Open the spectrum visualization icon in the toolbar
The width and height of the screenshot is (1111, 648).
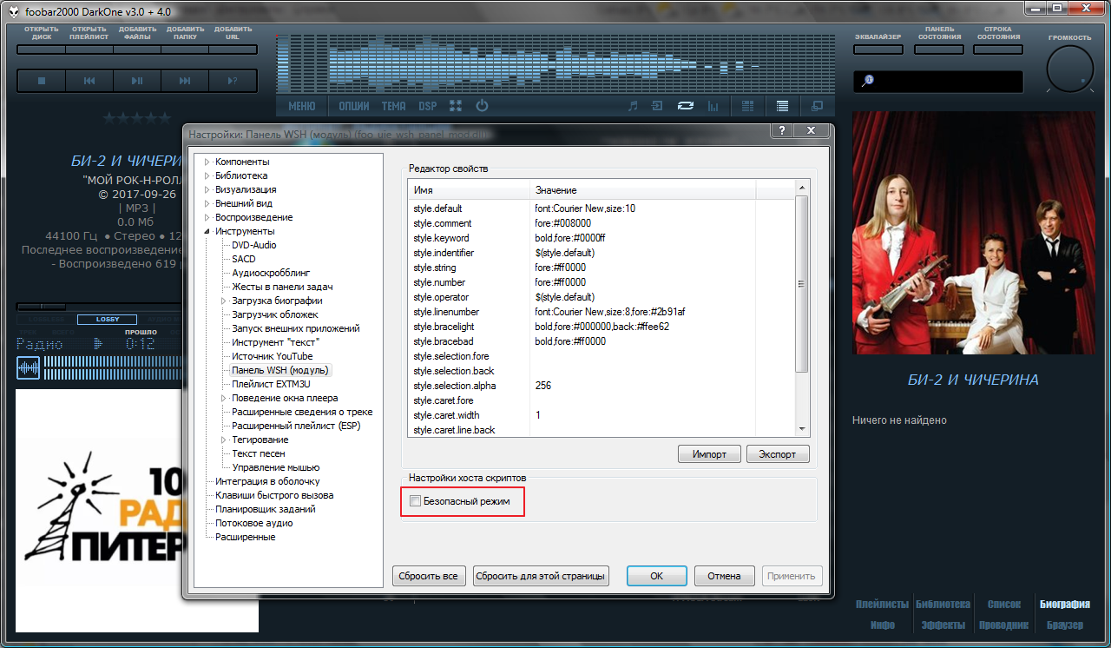(x=712, y=105)
